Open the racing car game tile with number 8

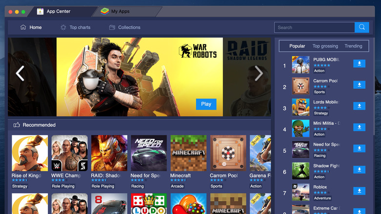[x=109, y=204]
